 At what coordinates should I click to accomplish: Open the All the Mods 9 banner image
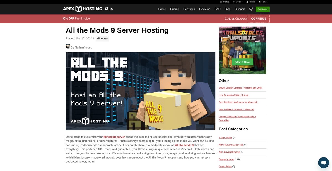pos(140,91)
